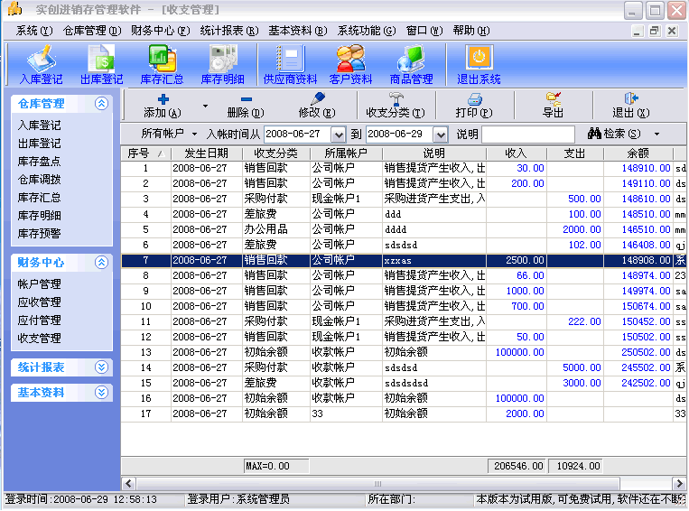689x511 pixels.
Task: Click the 添加 plus button
Action: pos(163,106)
